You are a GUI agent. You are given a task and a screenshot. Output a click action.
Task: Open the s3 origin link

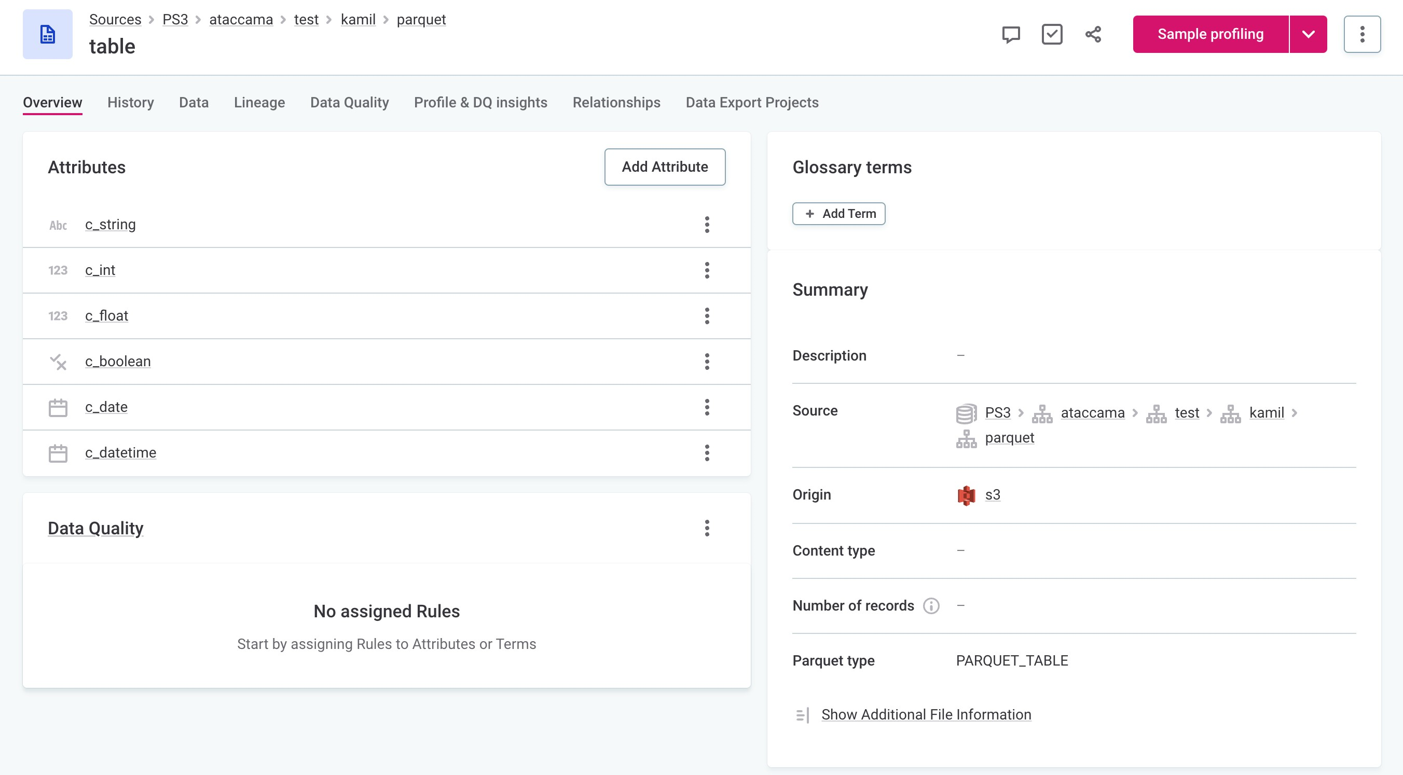[993, 494]
